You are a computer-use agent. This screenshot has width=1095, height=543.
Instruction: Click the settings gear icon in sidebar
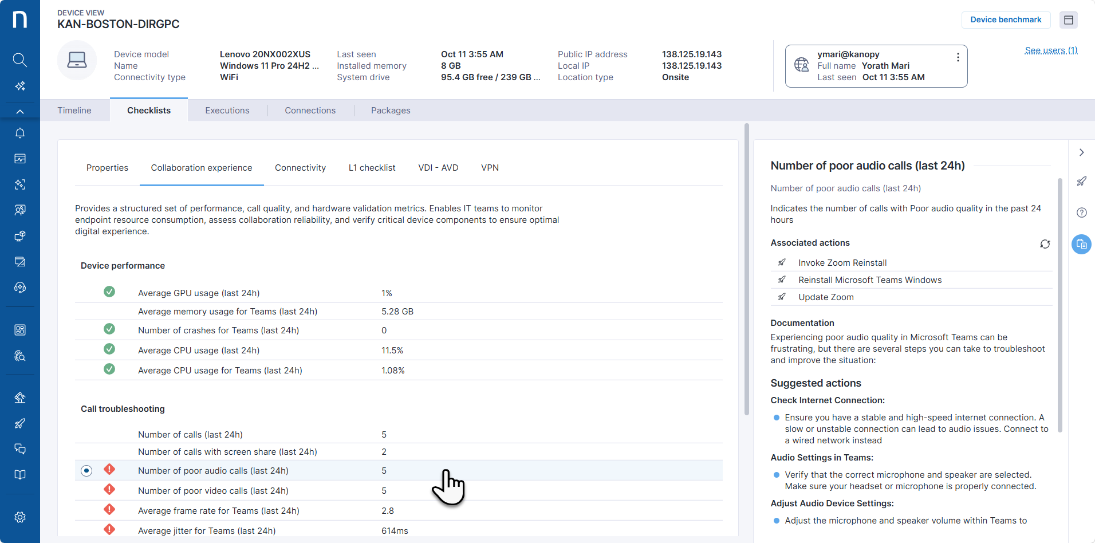[x=20, y=517]
